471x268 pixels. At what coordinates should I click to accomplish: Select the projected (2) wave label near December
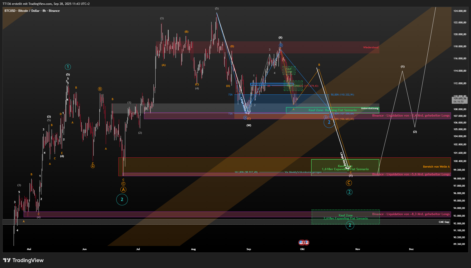(x=415, y=132)
